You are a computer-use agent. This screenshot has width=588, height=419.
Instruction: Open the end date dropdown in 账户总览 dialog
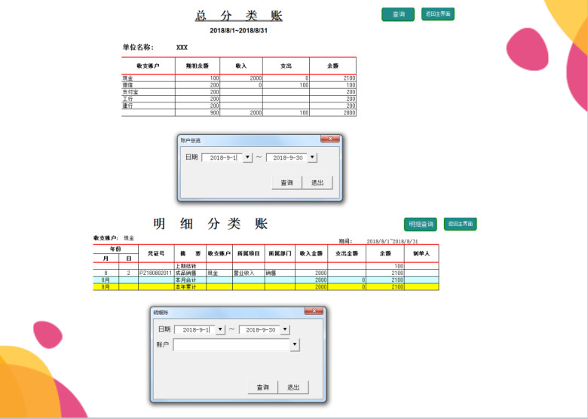click(x=312, y=158)
